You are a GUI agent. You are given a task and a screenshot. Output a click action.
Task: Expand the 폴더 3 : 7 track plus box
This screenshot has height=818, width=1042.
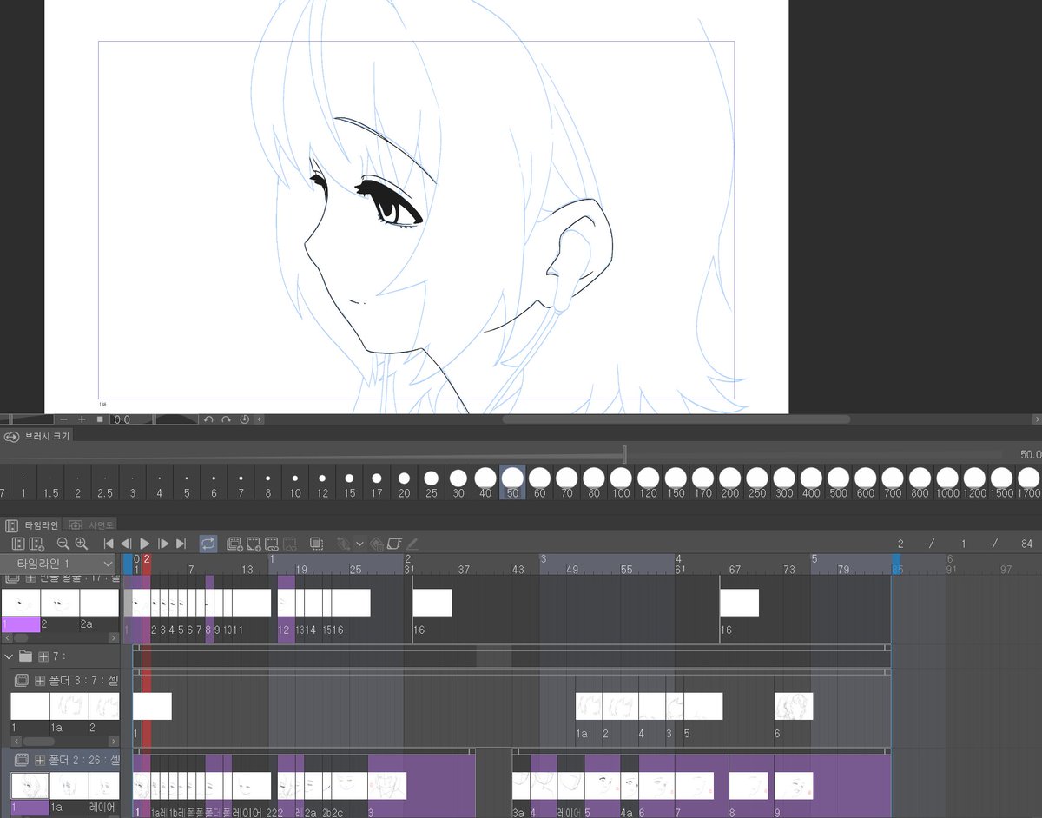[39, 680]
